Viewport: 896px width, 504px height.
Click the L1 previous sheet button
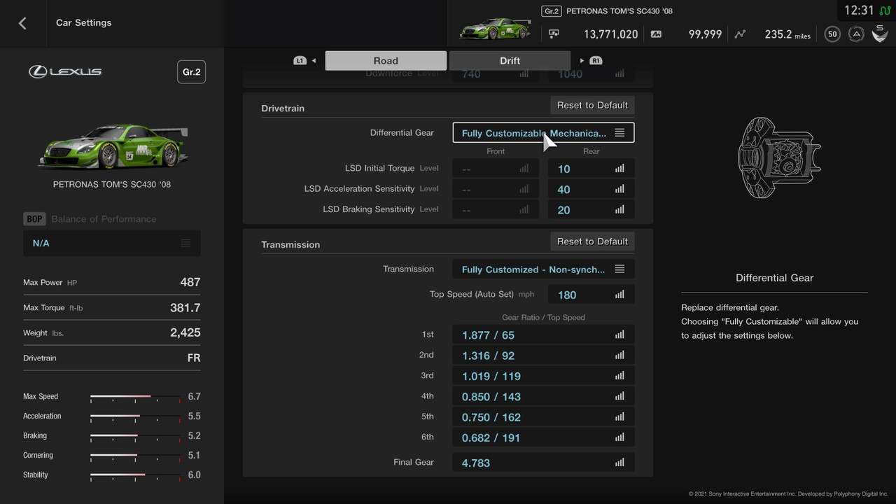coord(300,61)
